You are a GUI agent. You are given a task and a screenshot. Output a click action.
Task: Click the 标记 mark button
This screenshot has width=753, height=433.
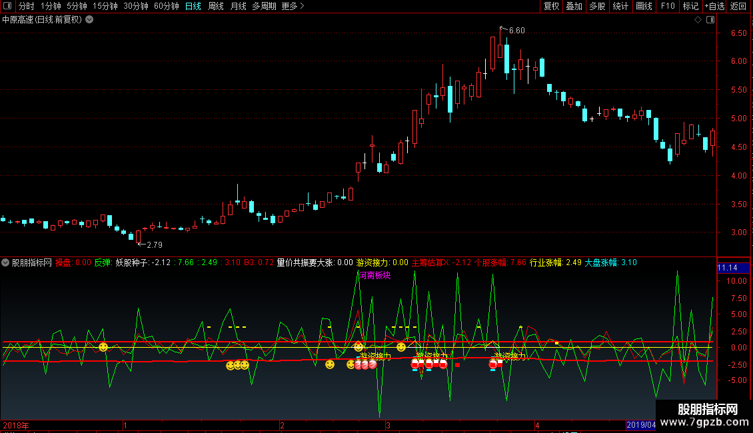point(690,6)
